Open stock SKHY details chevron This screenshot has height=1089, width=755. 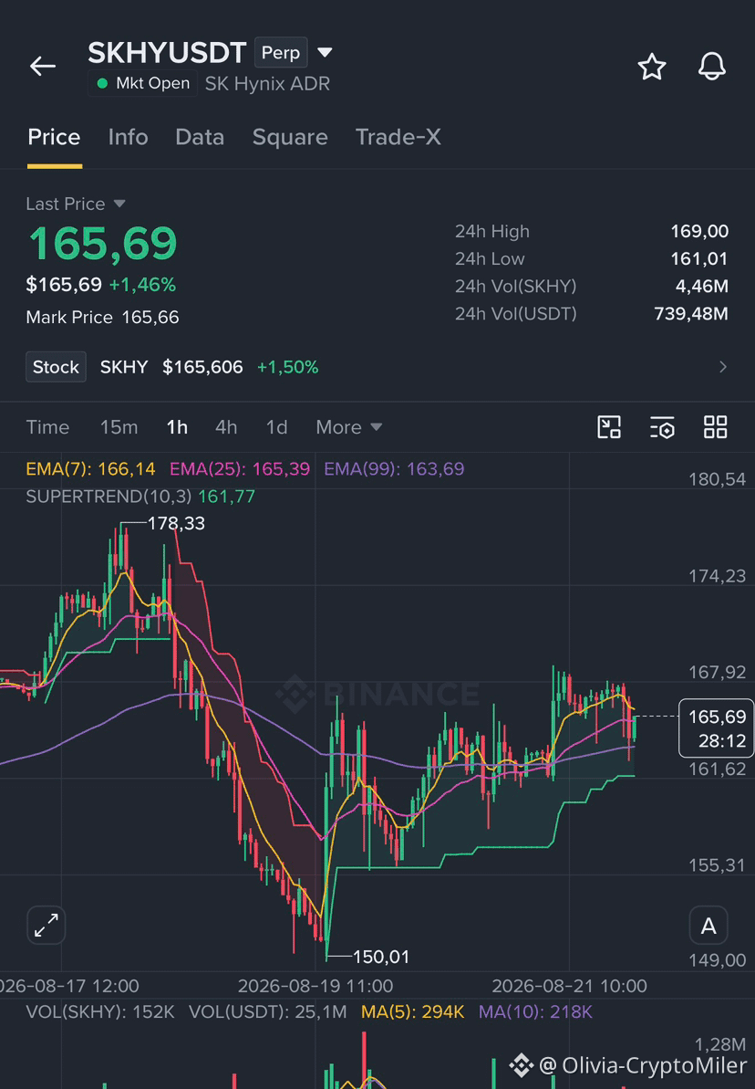point(723,367)
